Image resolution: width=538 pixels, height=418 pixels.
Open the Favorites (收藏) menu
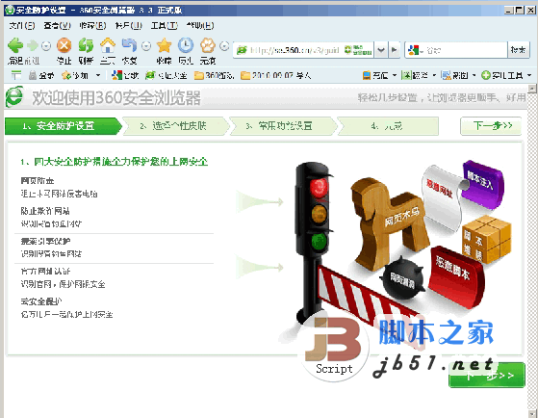click(x=92, y=25)
